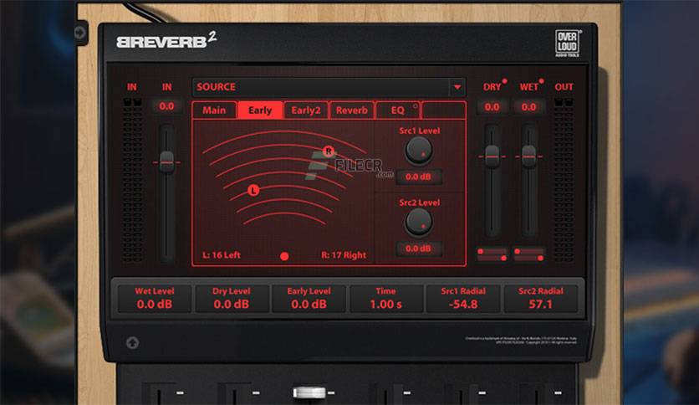Click the OUT level meter

[564, 180]
